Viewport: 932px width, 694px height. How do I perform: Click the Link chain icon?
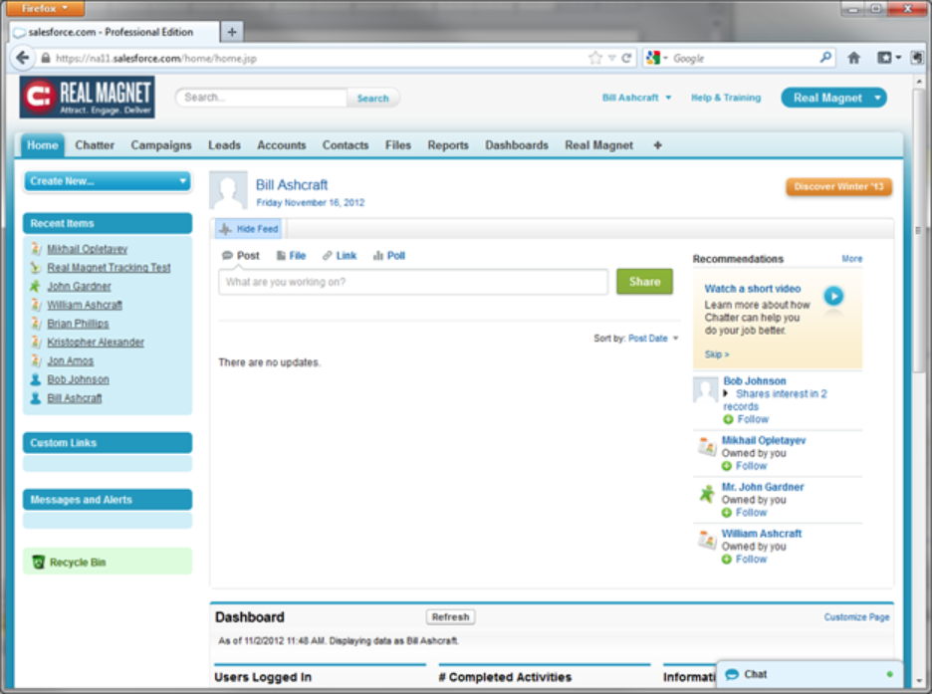327,256
